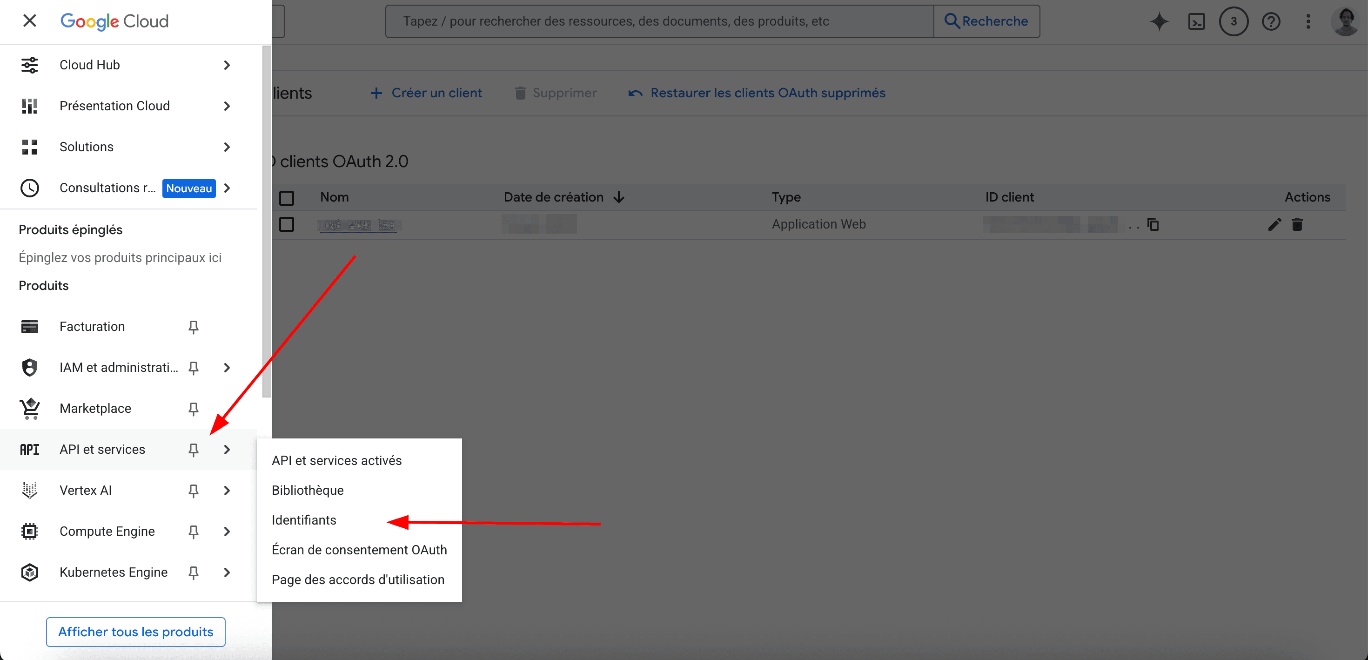Expand the Cloud Hub submenu chevron
Viewport: 1368px width, 660px height.
[227, 65]
